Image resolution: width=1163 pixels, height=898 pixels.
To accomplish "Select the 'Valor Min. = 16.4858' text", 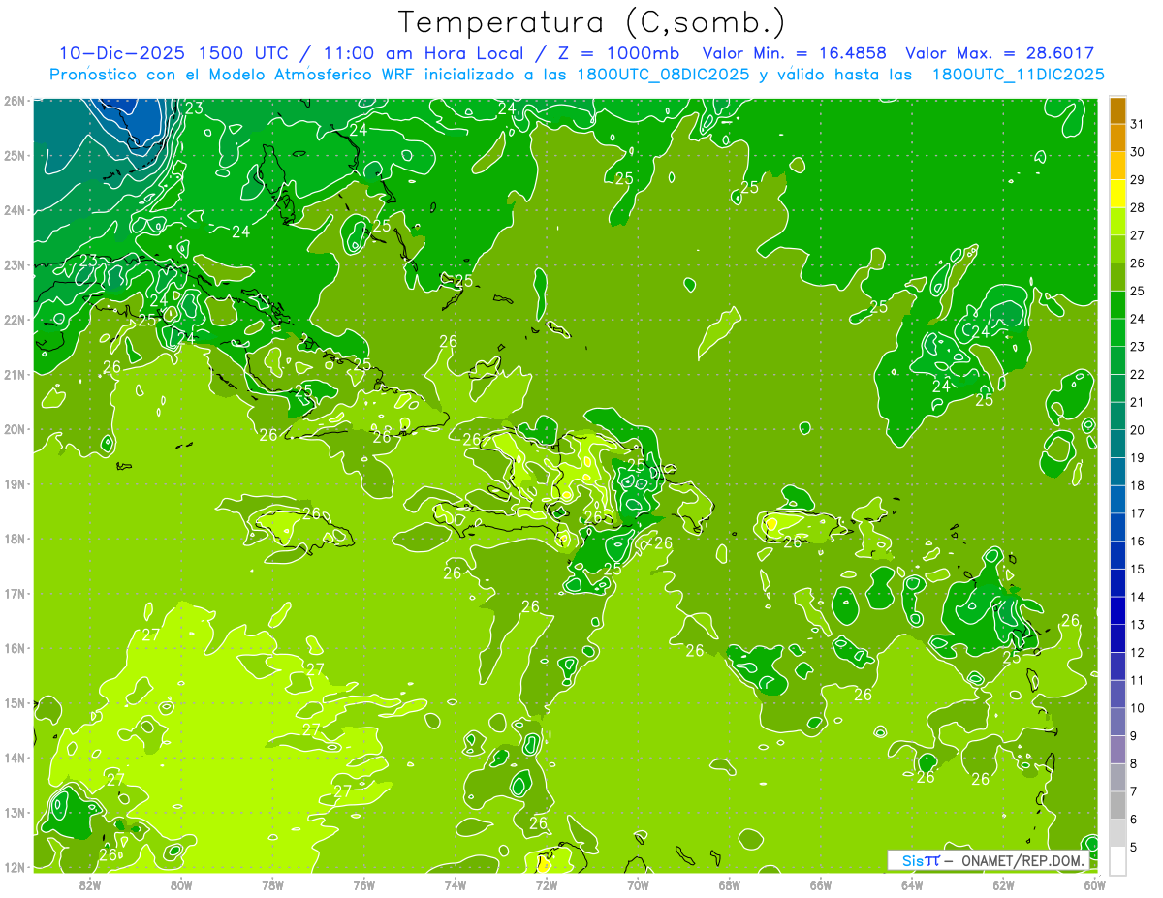I will pyautogui.click(x=794, y=53).
